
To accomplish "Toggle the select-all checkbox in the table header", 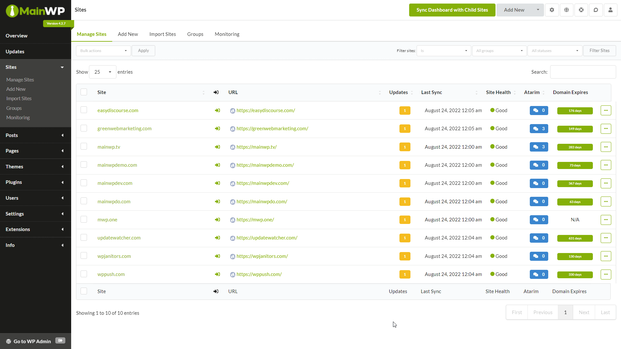I will pos(83,92).
